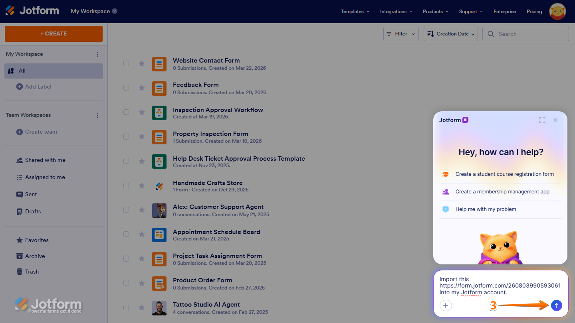The image size is (575, 323).
Task: Check the Property Inspection Form checkbox
Action: 126,136
